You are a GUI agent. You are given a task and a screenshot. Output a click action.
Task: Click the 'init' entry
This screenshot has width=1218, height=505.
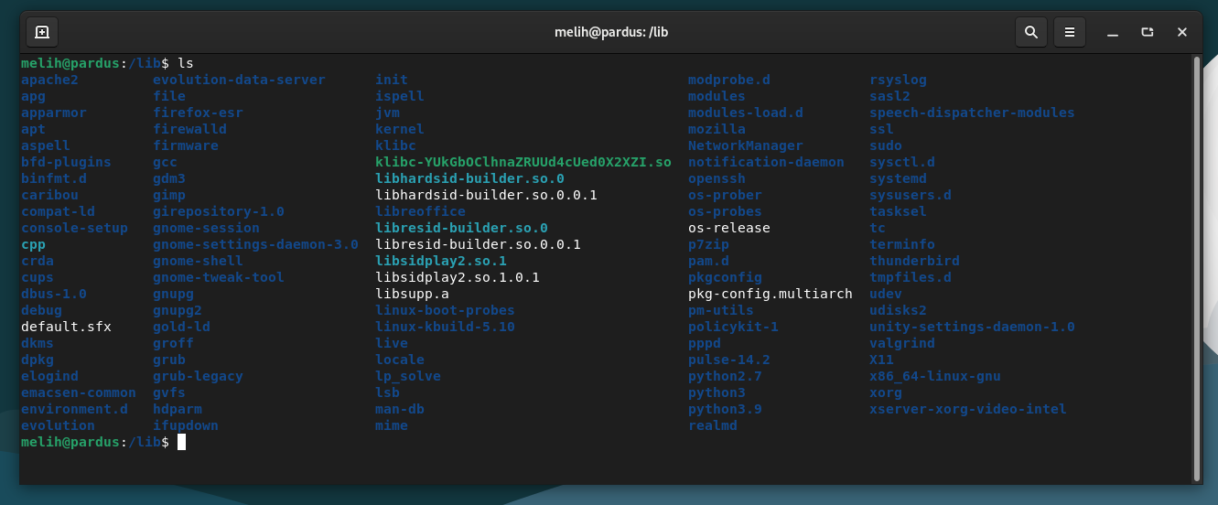pyautogui.click(x=392, y=80)
